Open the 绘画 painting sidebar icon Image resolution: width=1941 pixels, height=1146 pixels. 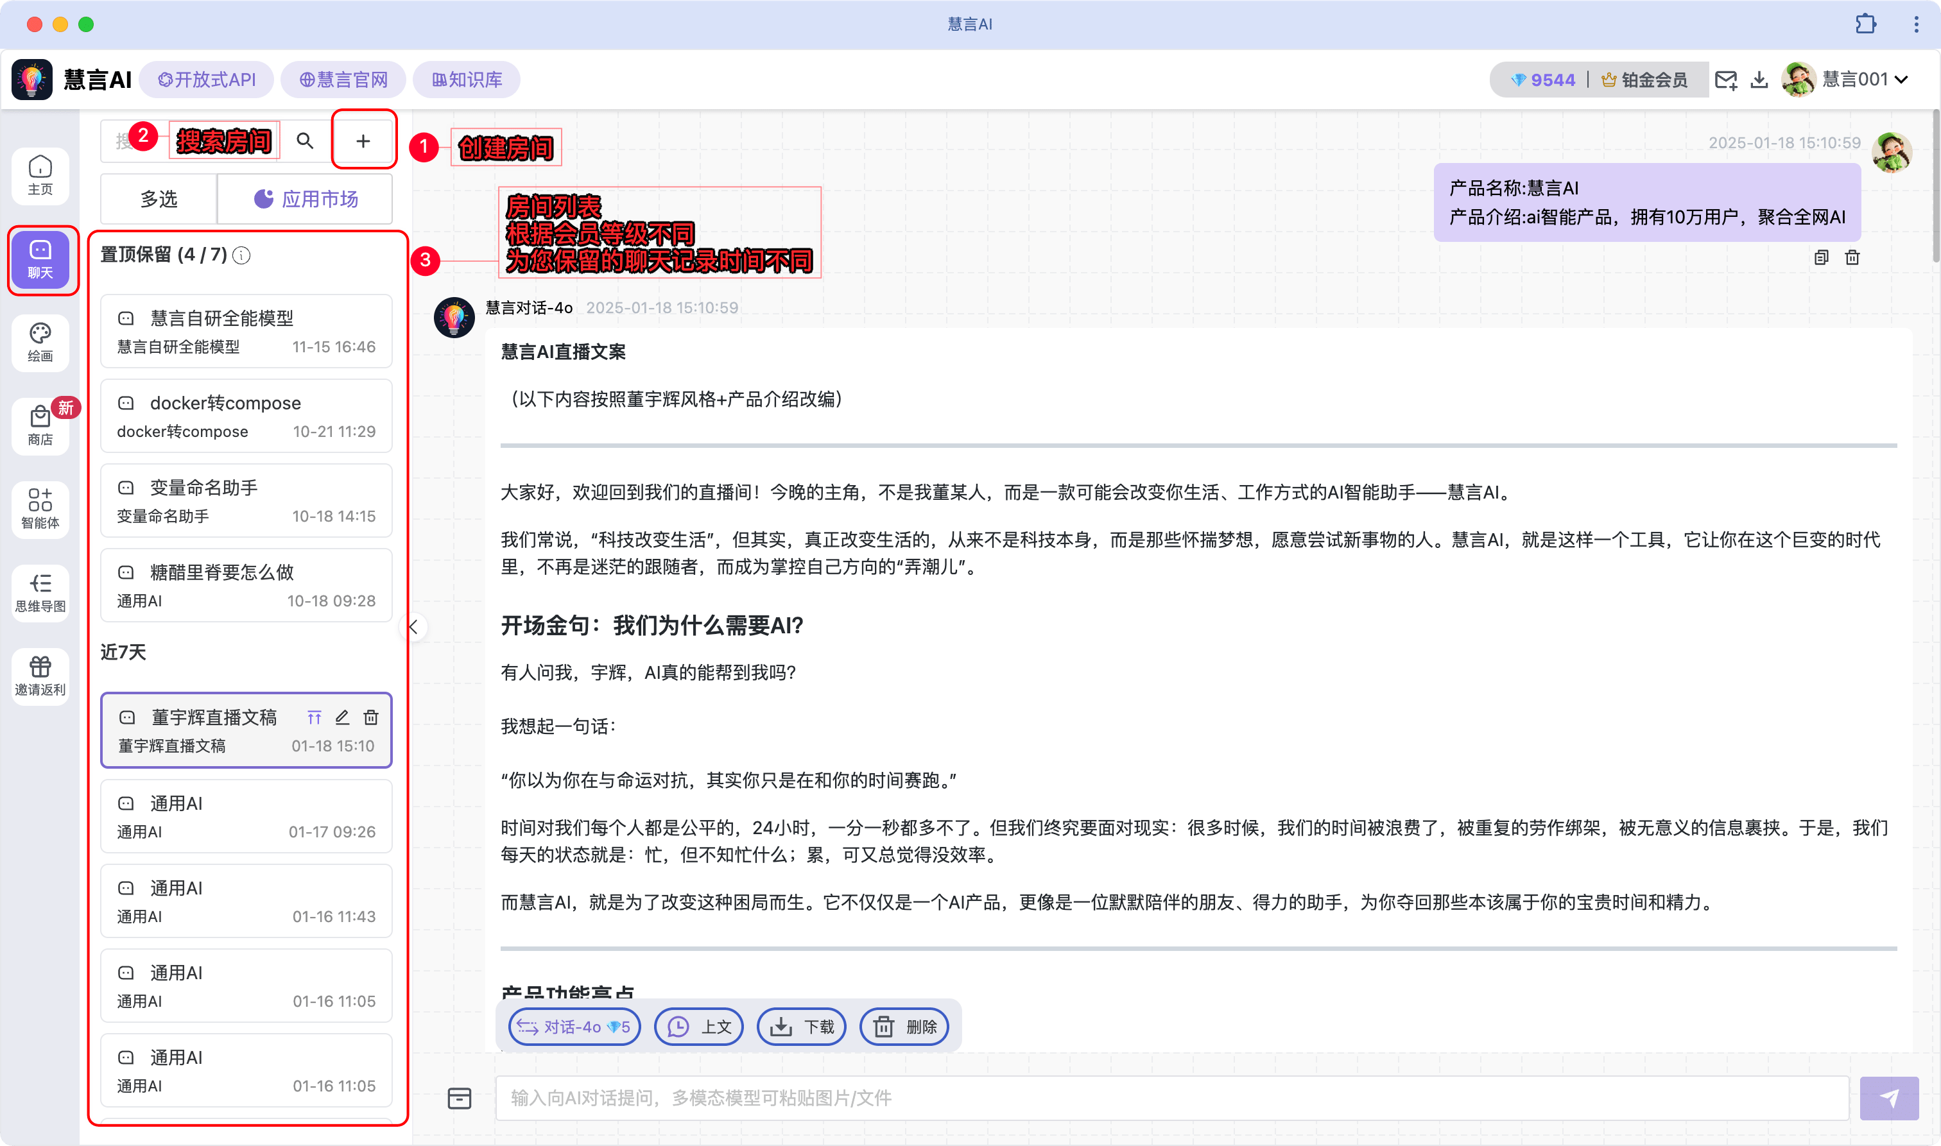tap(40, 343)
